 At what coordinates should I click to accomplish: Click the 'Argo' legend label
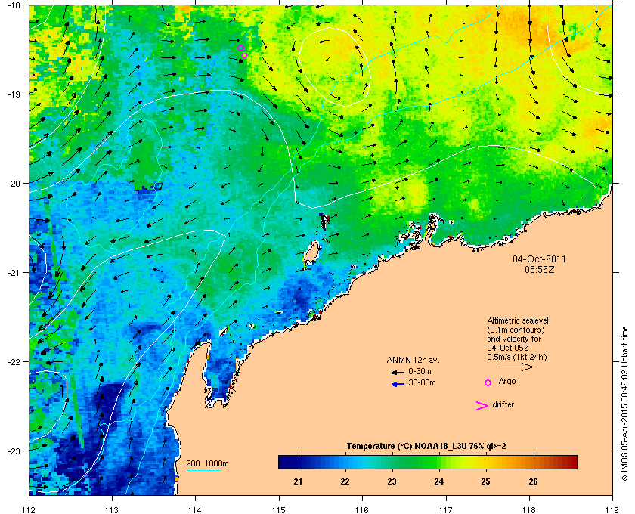click(x=507, y=382)
